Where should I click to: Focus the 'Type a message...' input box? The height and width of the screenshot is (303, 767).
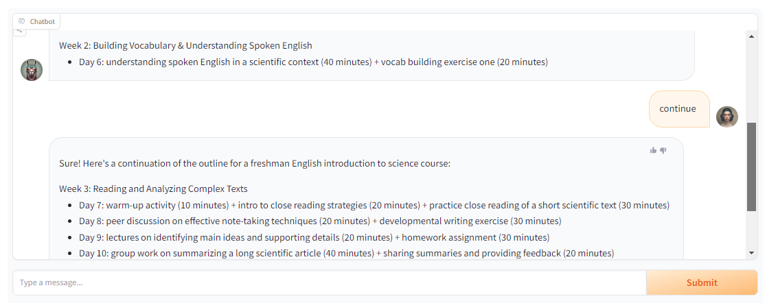point(330,282)
